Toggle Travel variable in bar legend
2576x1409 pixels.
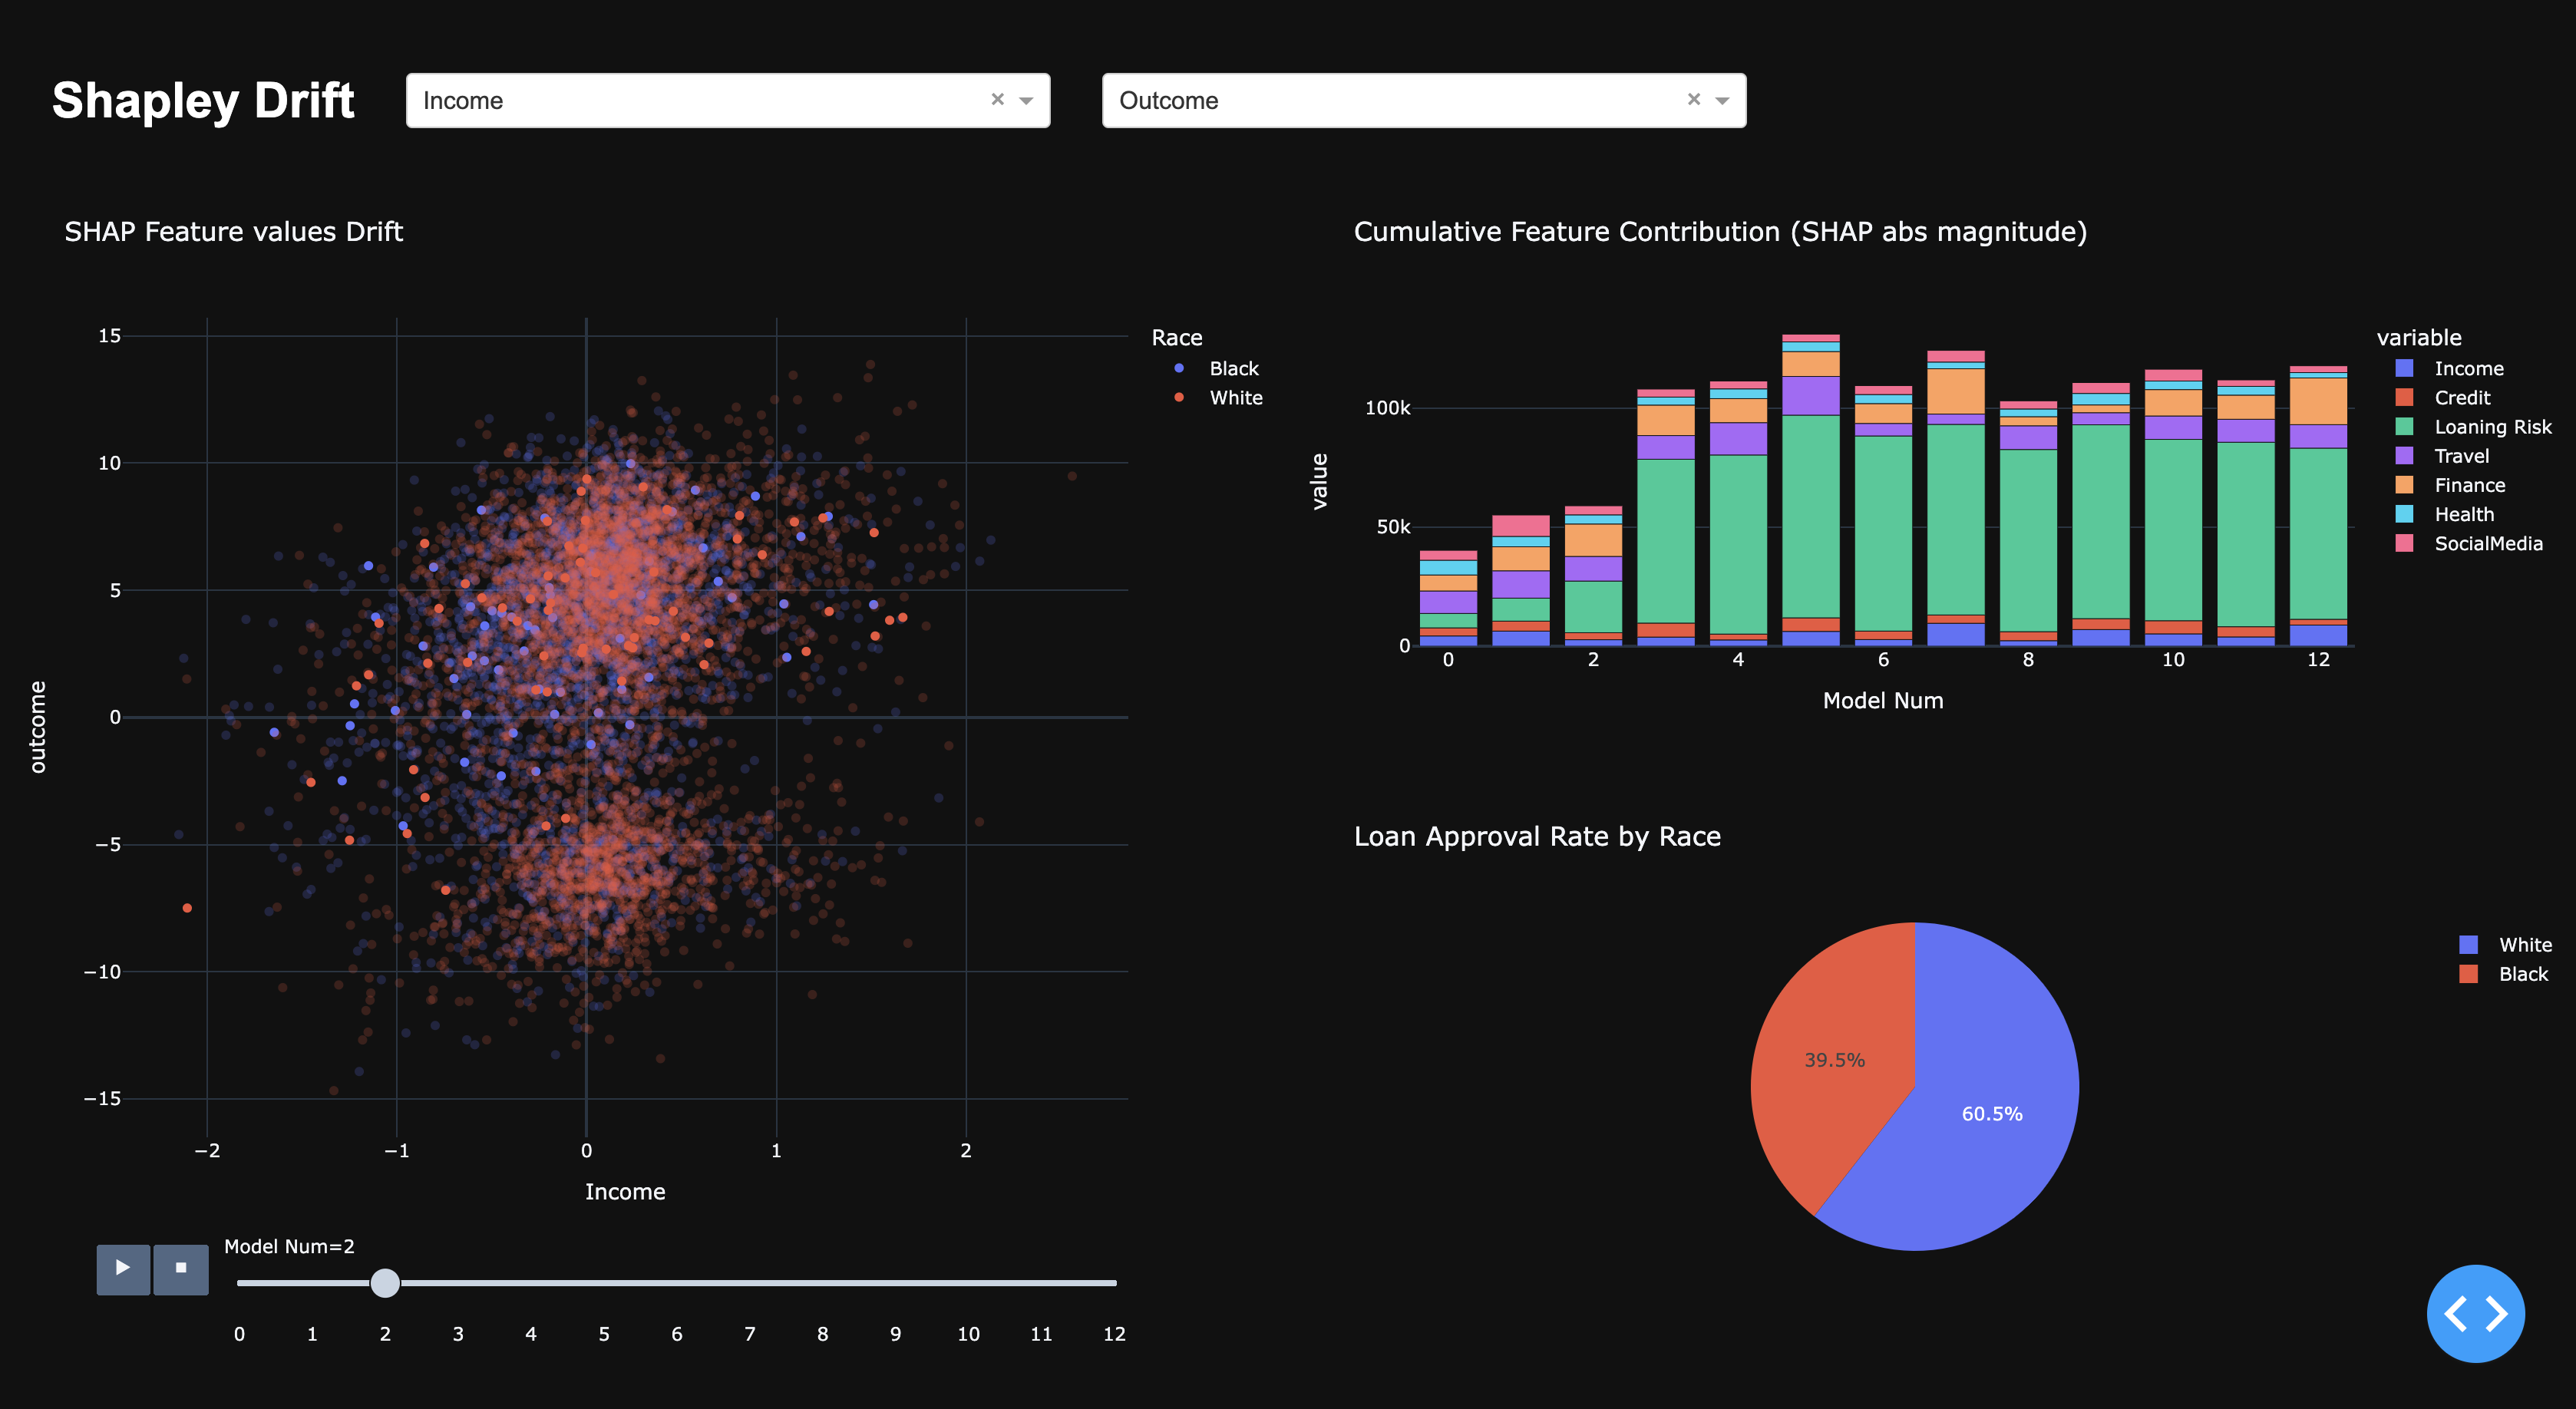(x=2460, y=456)
